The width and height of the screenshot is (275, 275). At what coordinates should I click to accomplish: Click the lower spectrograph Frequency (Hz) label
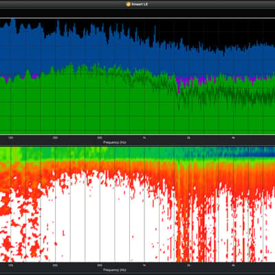point(115,270)
